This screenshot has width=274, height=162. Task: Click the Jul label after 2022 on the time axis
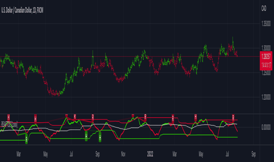coord(227,154)
